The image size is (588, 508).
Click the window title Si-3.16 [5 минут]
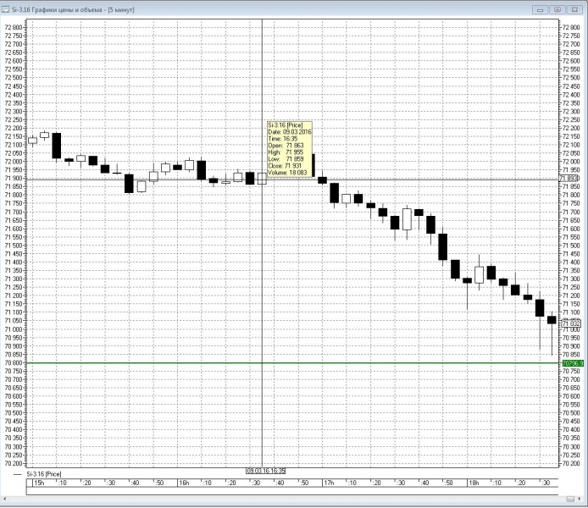(73, 10)
